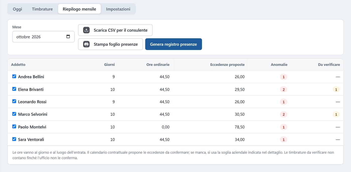Uncheck Andrea Bellini checkbox
Viewport: 351px width, 172px height.
click(14, 76)
